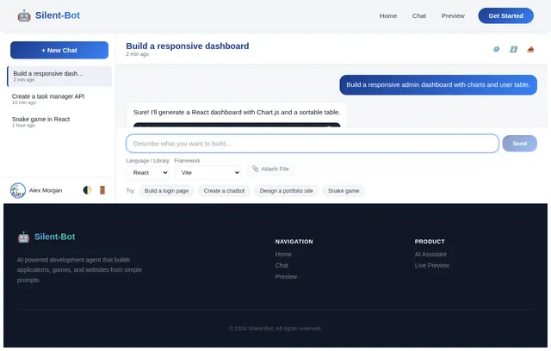Toggle dark mode with half-moon icon
This screenshot has width=551, height=351.
(x=87, y=190)
